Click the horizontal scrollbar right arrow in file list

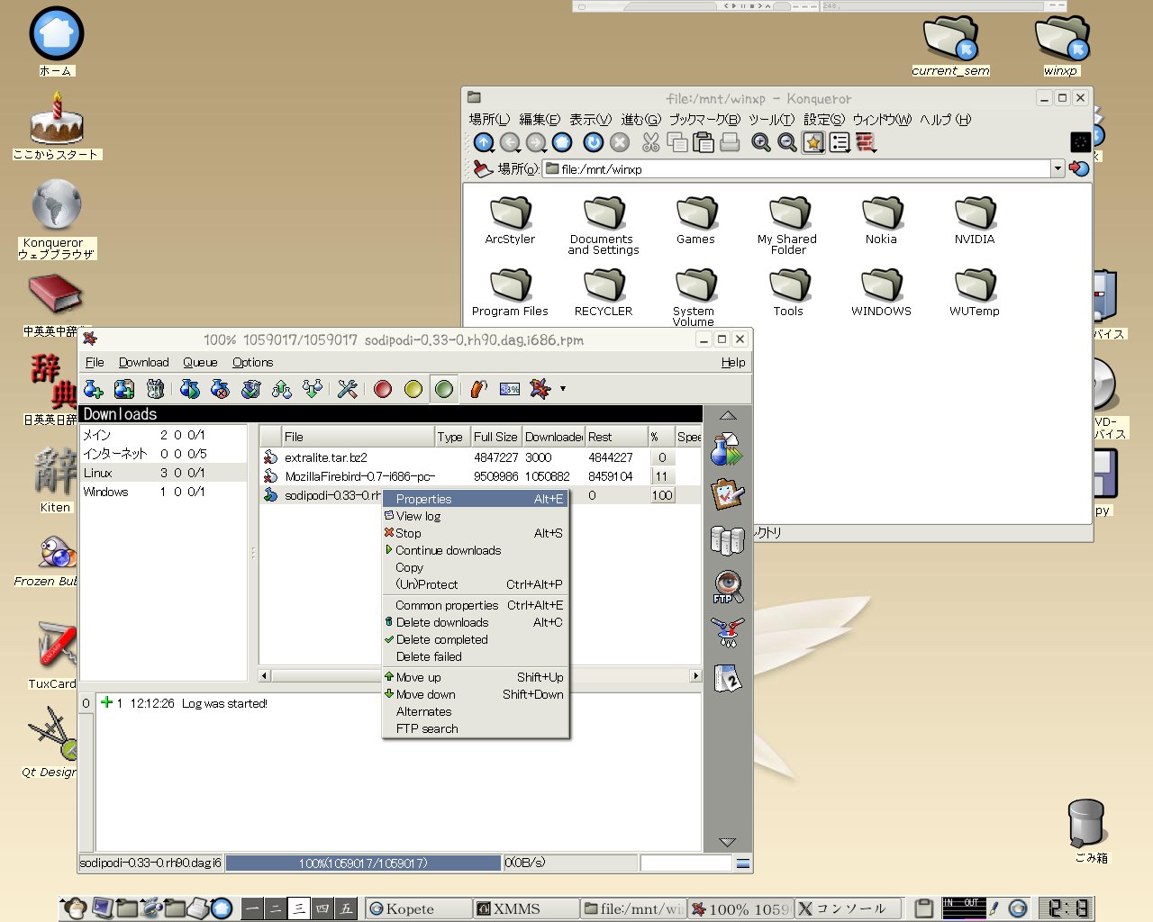(x=695, y=675)
